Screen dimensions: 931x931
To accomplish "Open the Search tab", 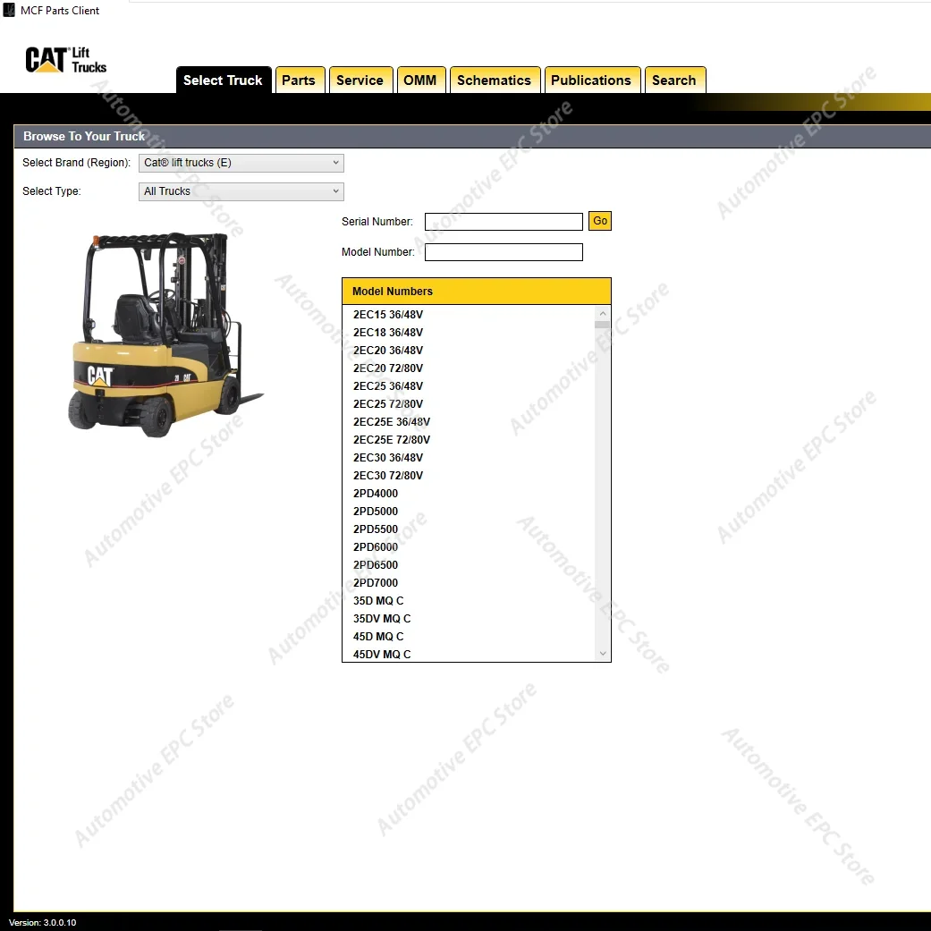I will tap(674, 80).
